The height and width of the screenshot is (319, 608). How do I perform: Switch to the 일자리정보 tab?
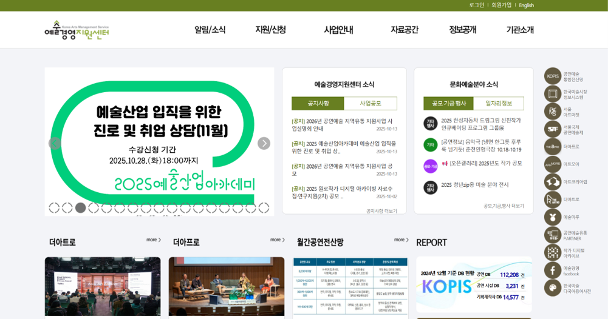pos(499,104)
